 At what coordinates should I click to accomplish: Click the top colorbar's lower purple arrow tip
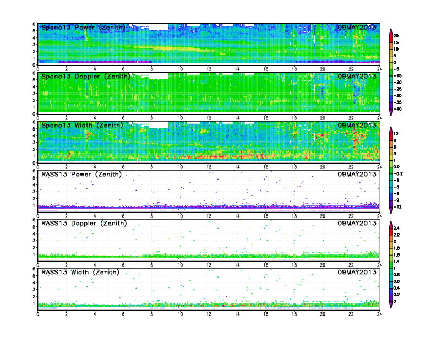coord(391,112)
